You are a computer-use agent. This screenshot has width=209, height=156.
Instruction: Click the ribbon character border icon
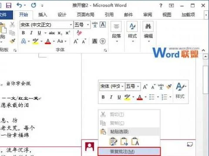click(x=103, y=25)
